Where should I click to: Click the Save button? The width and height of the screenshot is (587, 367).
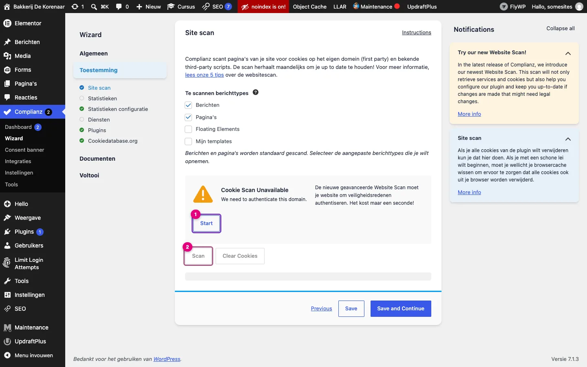(351, 309)
